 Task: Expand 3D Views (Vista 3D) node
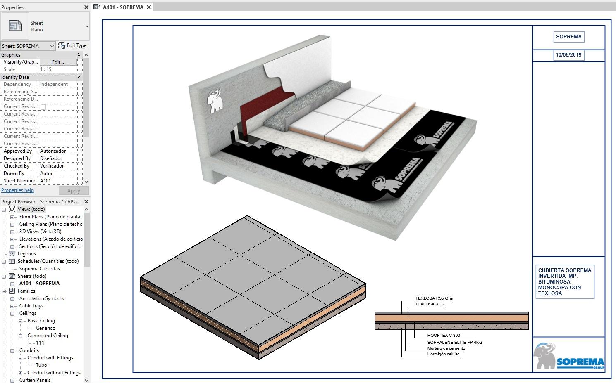(x=12, y=232)
